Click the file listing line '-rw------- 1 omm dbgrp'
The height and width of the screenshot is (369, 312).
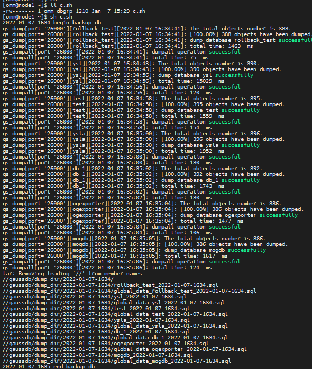coord(74,11)
